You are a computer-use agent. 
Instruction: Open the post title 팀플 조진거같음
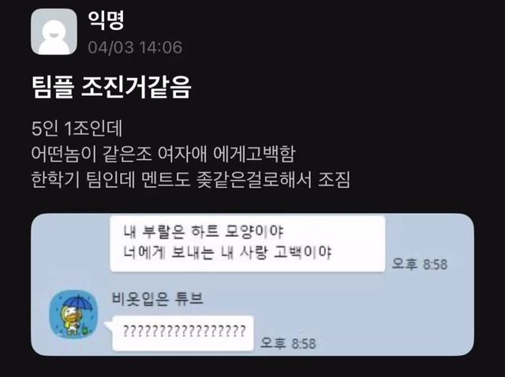click(x=111, y=88)
